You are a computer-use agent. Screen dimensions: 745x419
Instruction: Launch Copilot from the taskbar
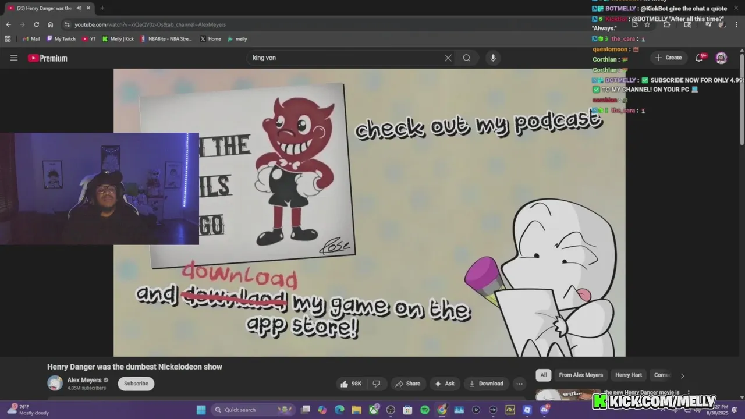pyautogui.click(x=322, y=410)
